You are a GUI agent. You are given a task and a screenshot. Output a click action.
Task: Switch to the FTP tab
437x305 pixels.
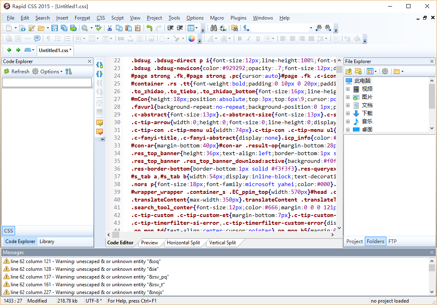click(393, 241)
